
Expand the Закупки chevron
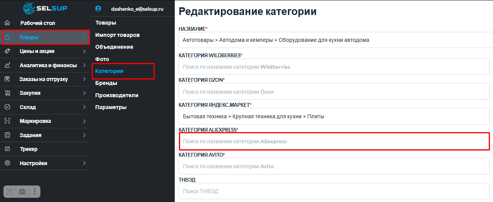(84, 93)
